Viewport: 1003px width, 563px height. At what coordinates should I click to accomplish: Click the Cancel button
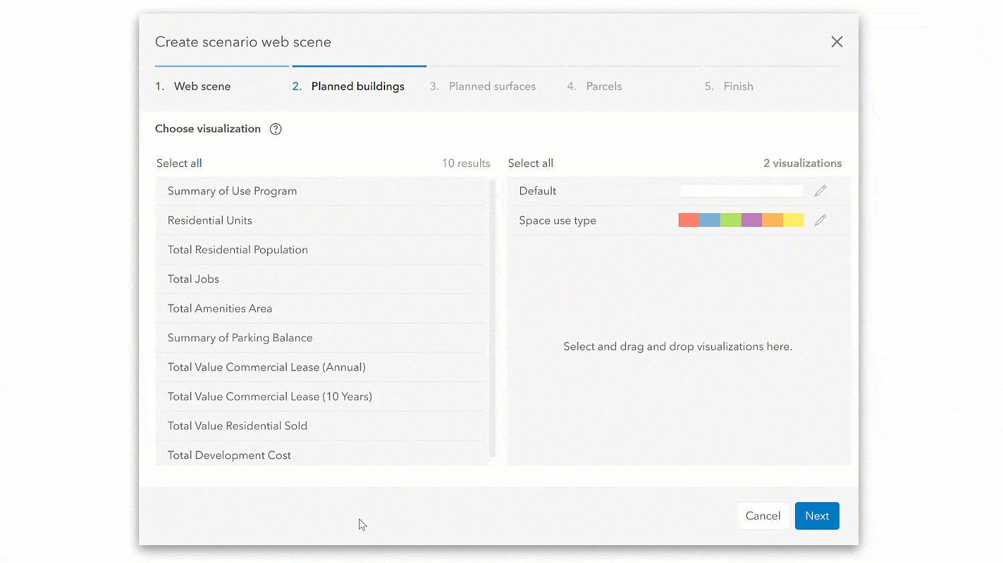coord(763,516)
